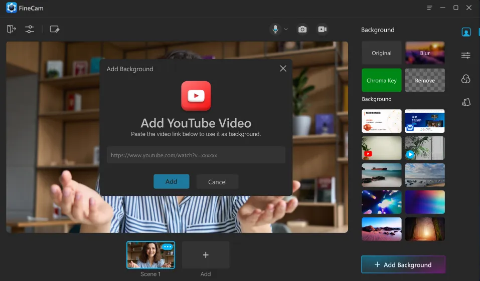Select the Blur background option

[x=425, y=53]
